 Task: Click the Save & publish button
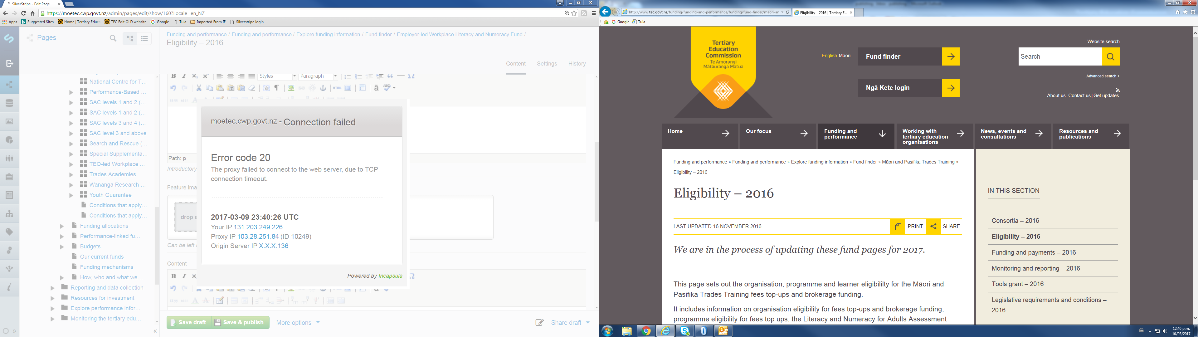click(x=241, y=323)
